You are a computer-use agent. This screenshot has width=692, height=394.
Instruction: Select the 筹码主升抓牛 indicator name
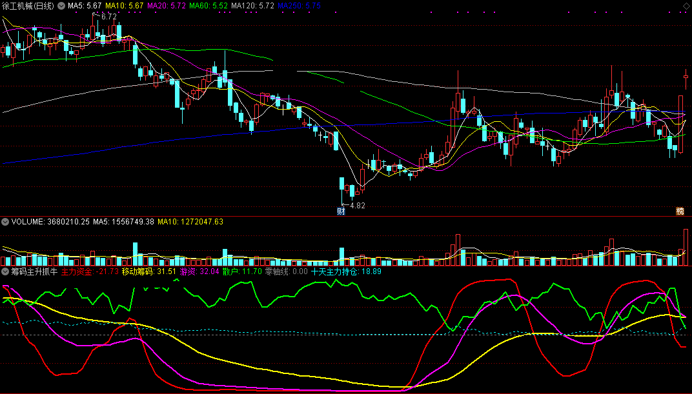34,271
